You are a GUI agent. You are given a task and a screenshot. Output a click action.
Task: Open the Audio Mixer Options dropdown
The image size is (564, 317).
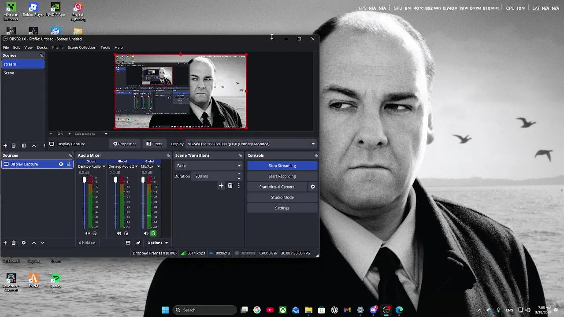pos(157,243)
